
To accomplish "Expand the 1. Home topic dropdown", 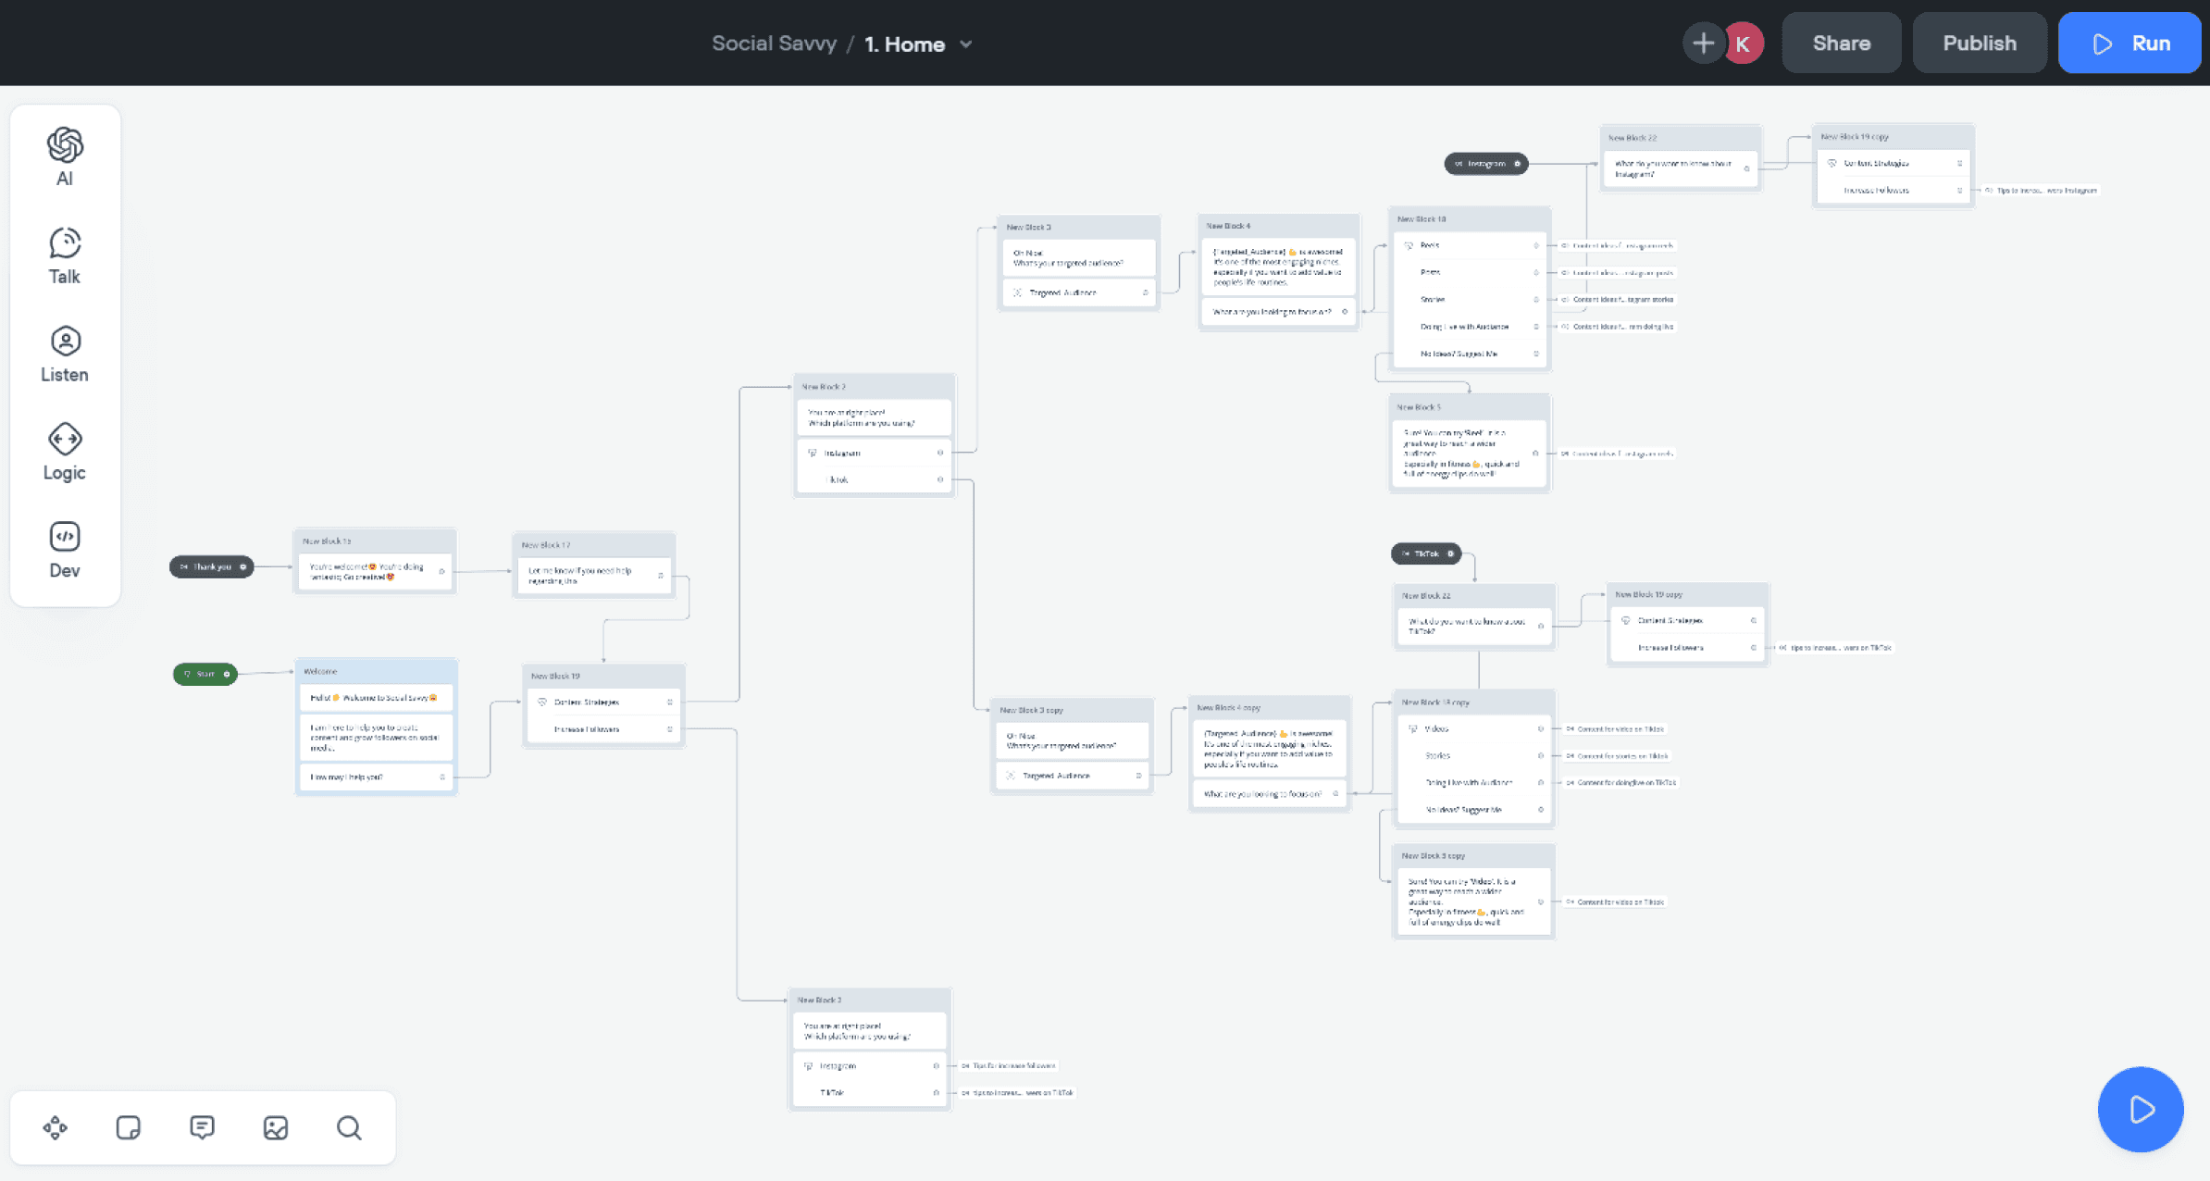I will point(965,44).
